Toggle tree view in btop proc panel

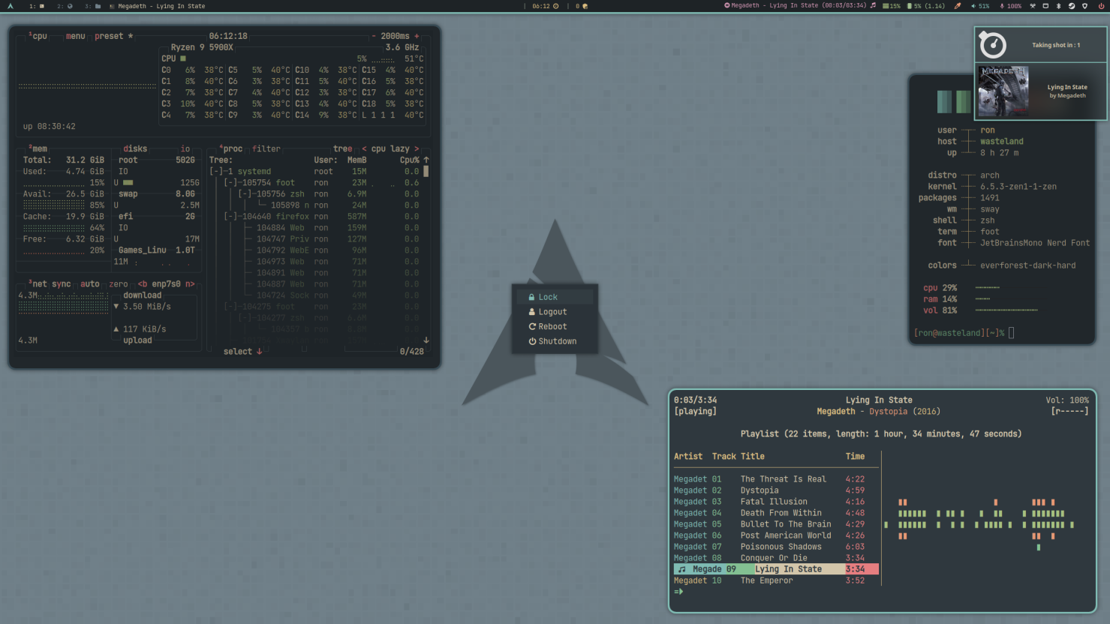pos(343,148)
